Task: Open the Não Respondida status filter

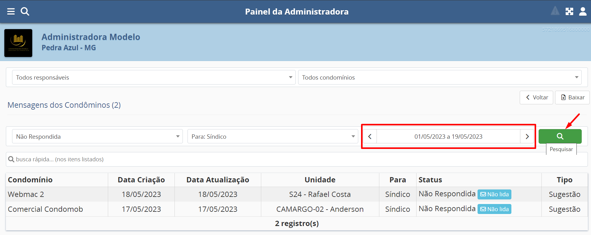Action: tap(97, 137)
